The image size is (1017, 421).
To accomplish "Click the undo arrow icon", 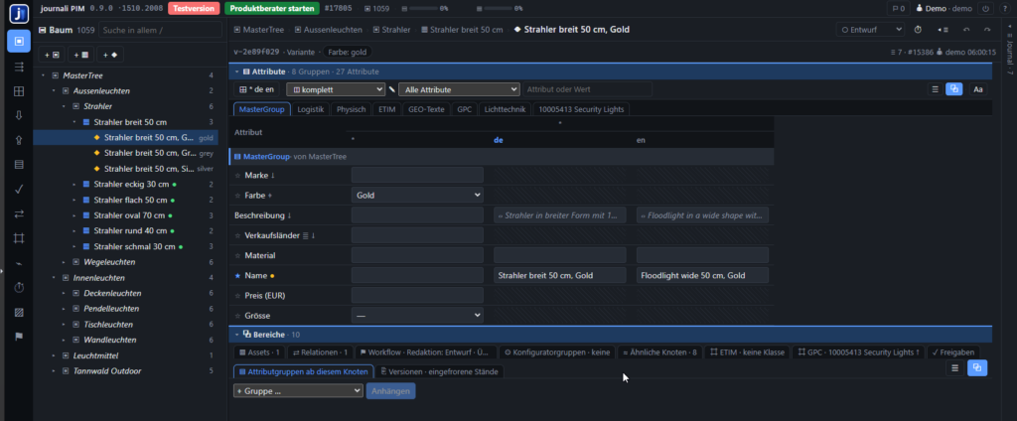I will click(966, 30).
